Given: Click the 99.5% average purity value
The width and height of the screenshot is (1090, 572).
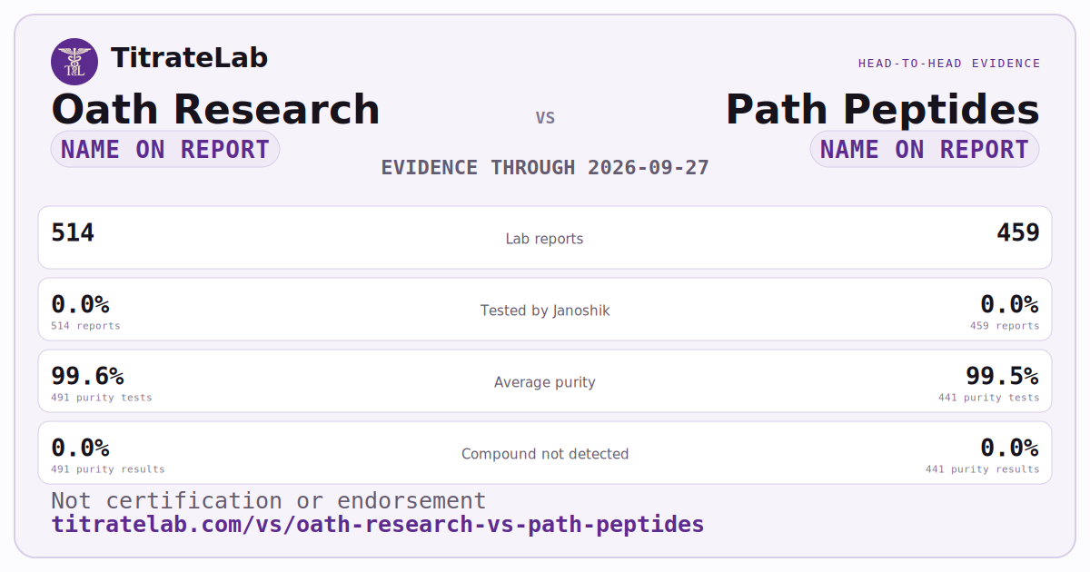Looking at the screenshot, I should pyautogui.click(x=1003, y=376).
